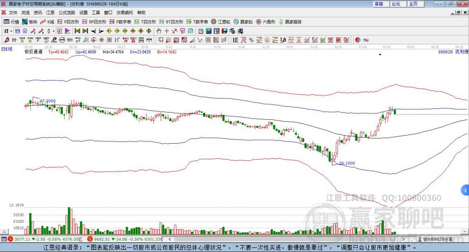The image size is (469, 252).
Task: Open the 江恩轮 Gann wheel
Action: [x=221, y=22]
